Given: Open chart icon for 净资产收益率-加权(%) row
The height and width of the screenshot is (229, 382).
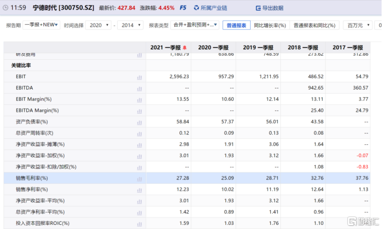Looking at the screenshot, I should pos(139,156).
